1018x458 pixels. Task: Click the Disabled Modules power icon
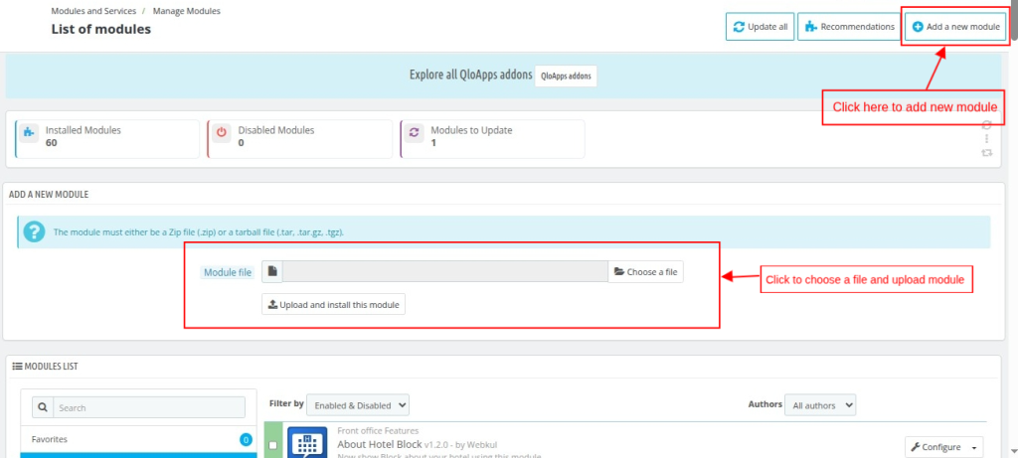[222, 132]
